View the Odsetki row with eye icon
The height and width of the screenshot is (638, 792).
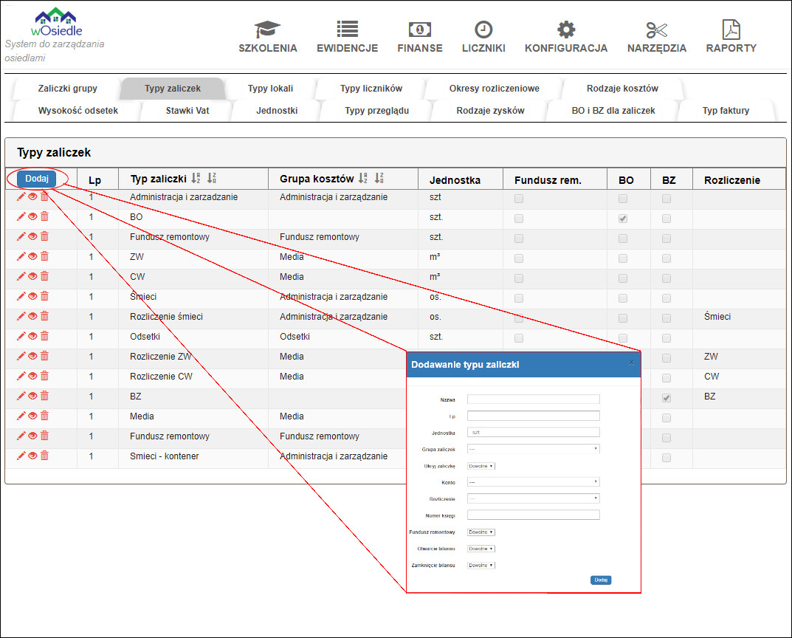point(32,336)
